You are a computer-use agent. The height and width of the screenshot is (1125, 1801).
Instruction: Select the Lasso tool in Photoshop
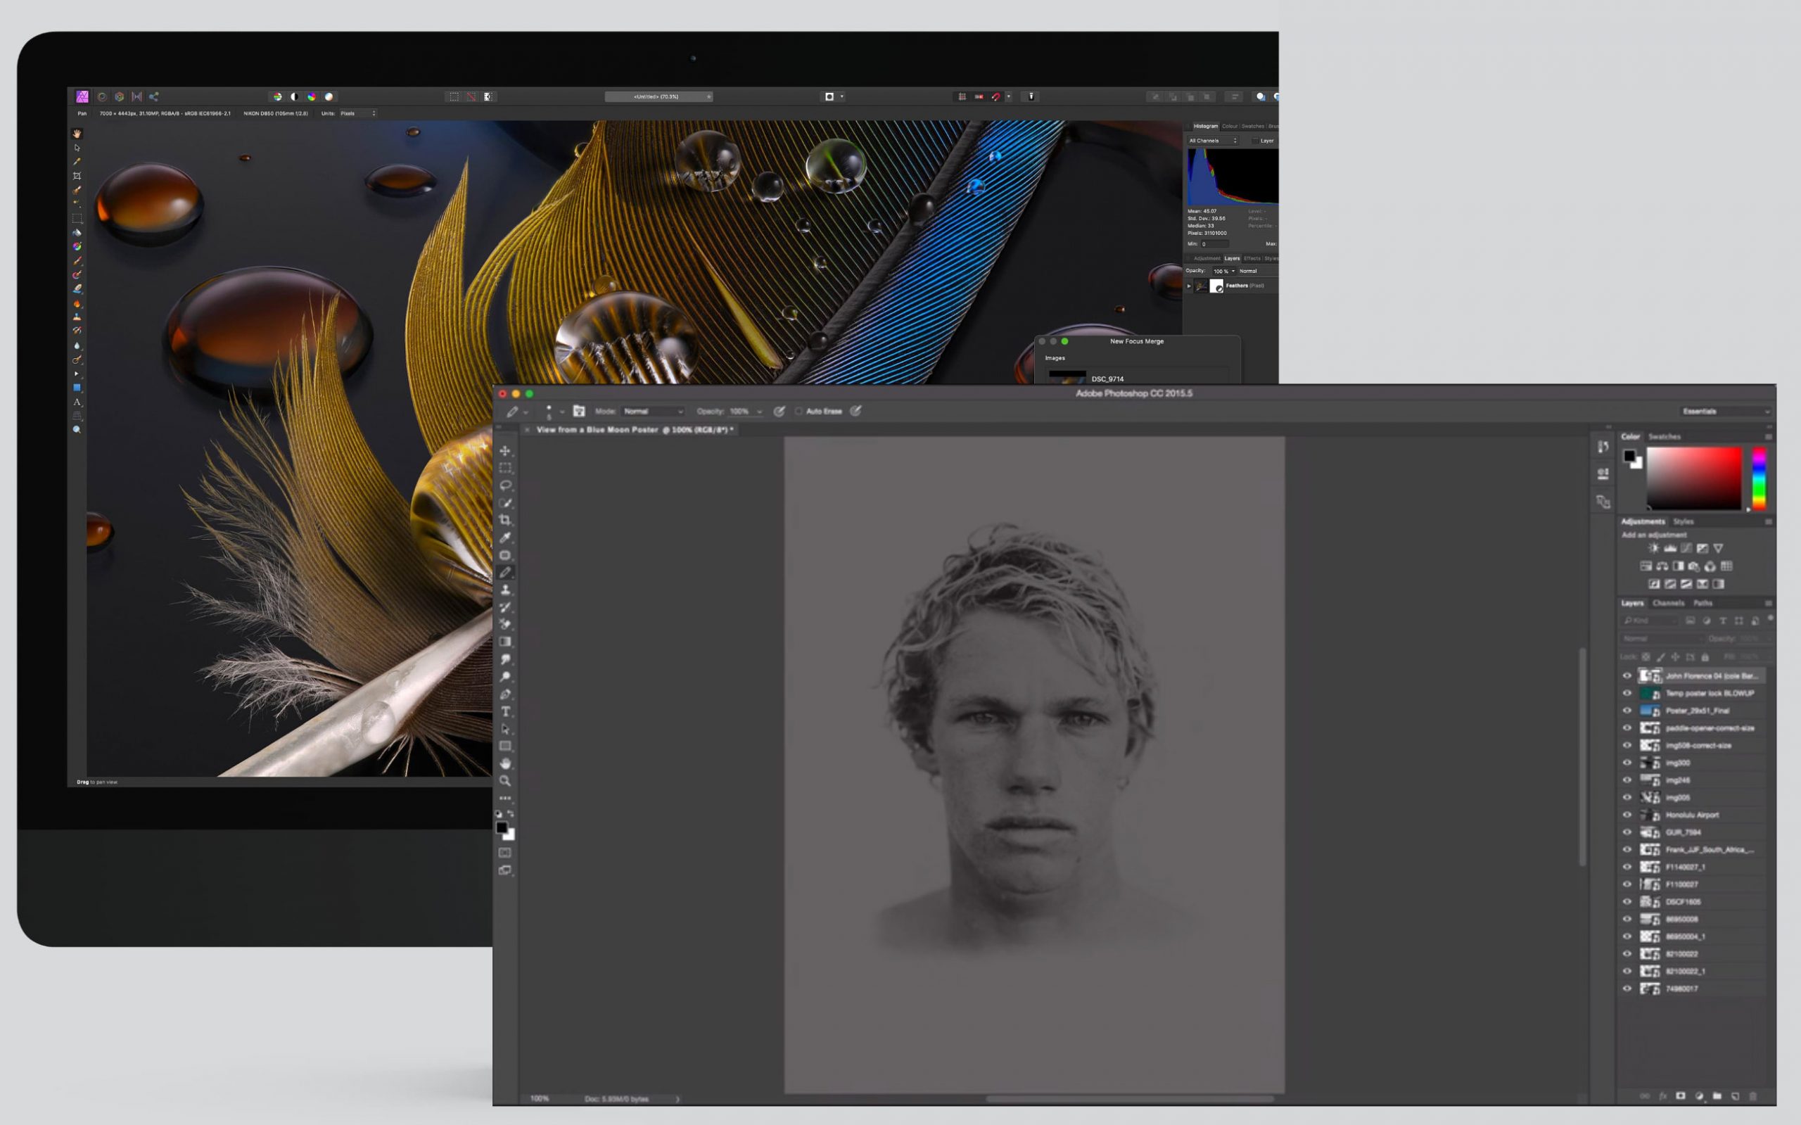coord(505,486)
